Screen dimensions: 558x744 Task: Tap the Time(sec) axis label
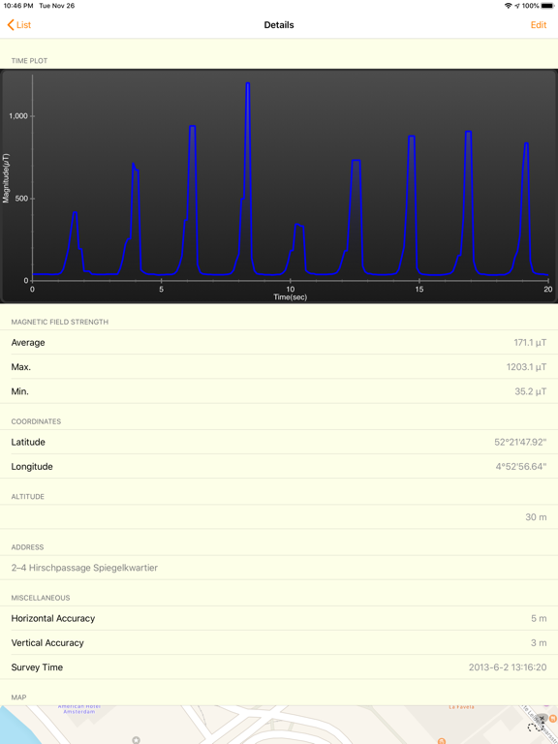click(x=290, y=297)
